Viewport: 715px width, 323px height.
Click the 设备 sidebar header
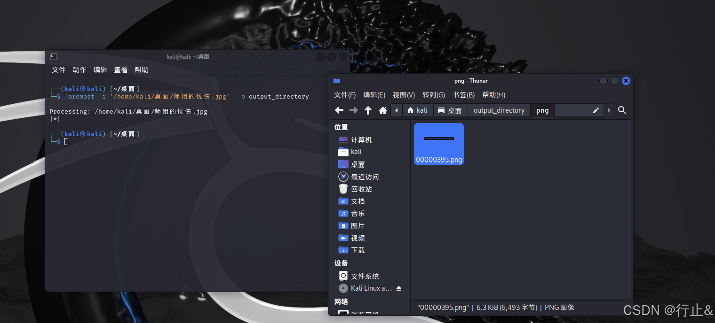click(341, 263)
